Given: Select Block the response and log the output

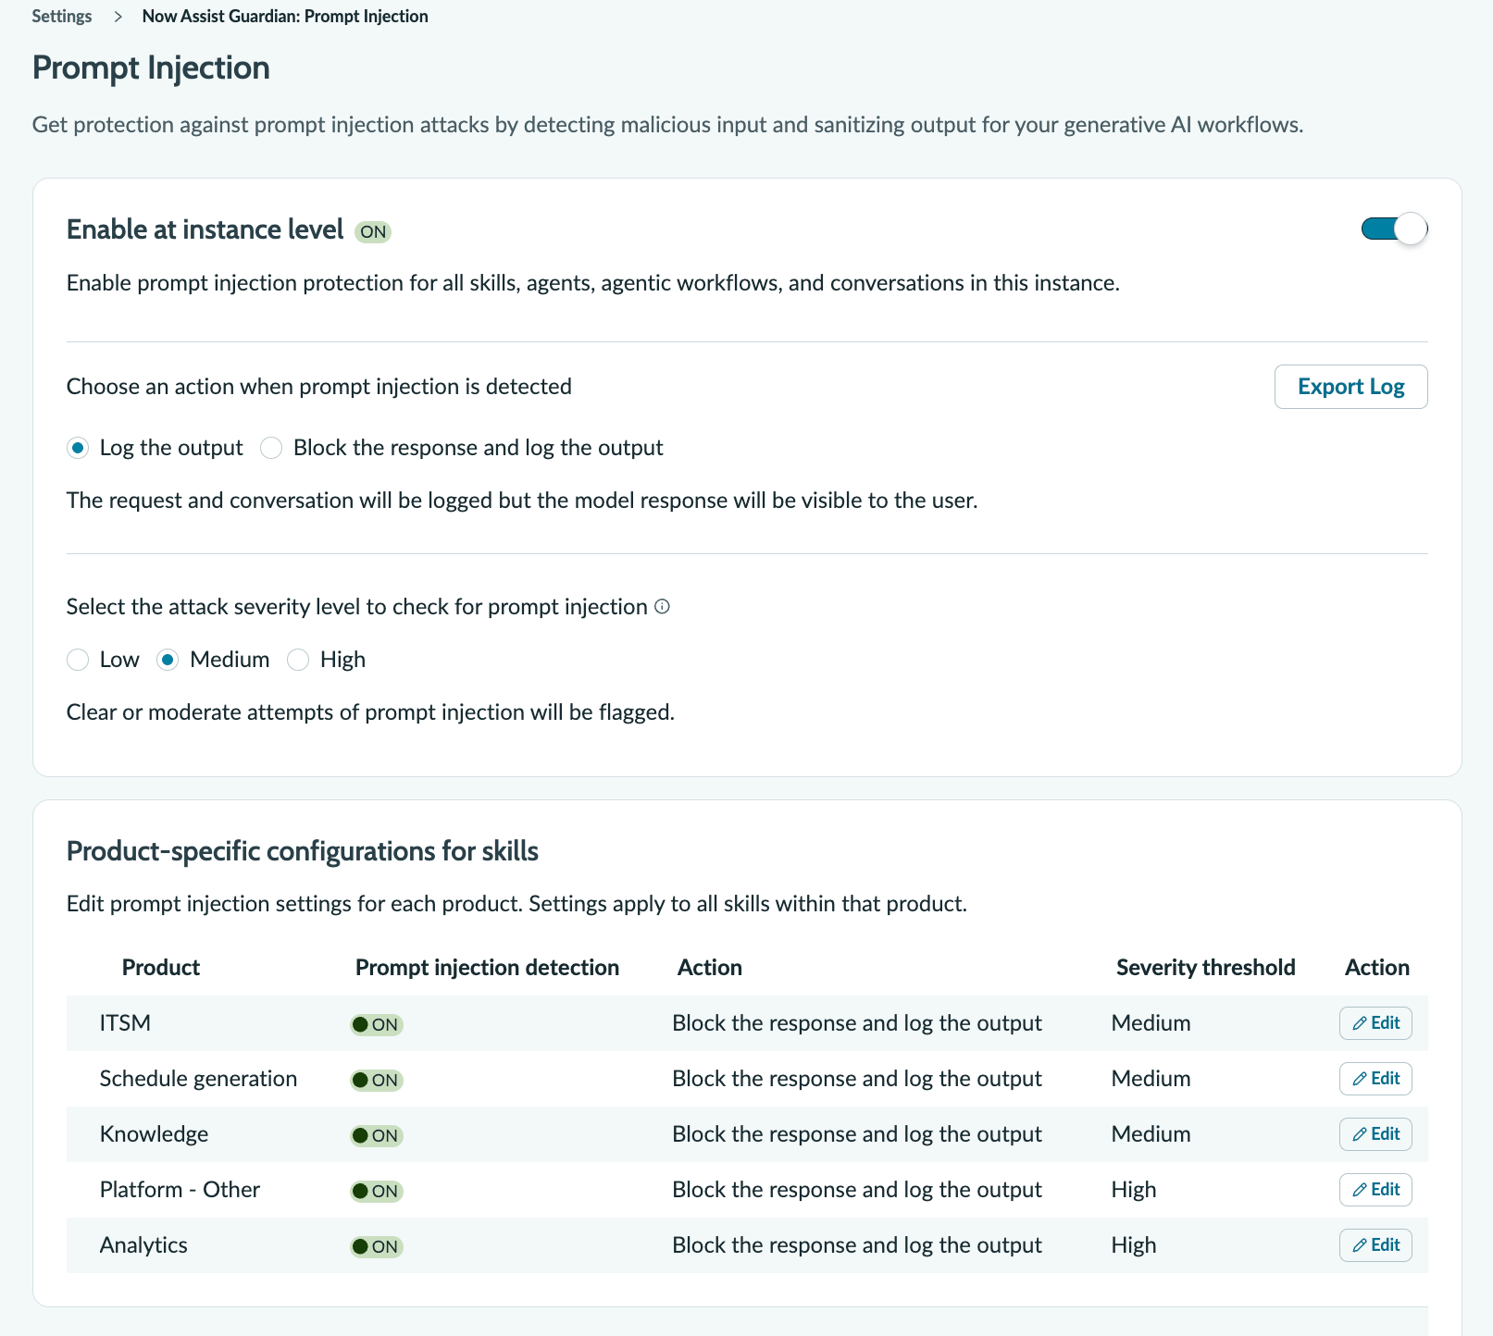Looking at the screenshot, I should click(271, 448).
